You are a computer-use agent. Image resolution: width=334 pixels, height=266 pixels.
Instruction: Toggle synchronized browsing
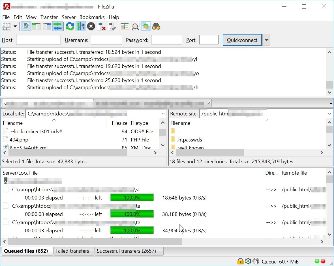pos(146,27)
